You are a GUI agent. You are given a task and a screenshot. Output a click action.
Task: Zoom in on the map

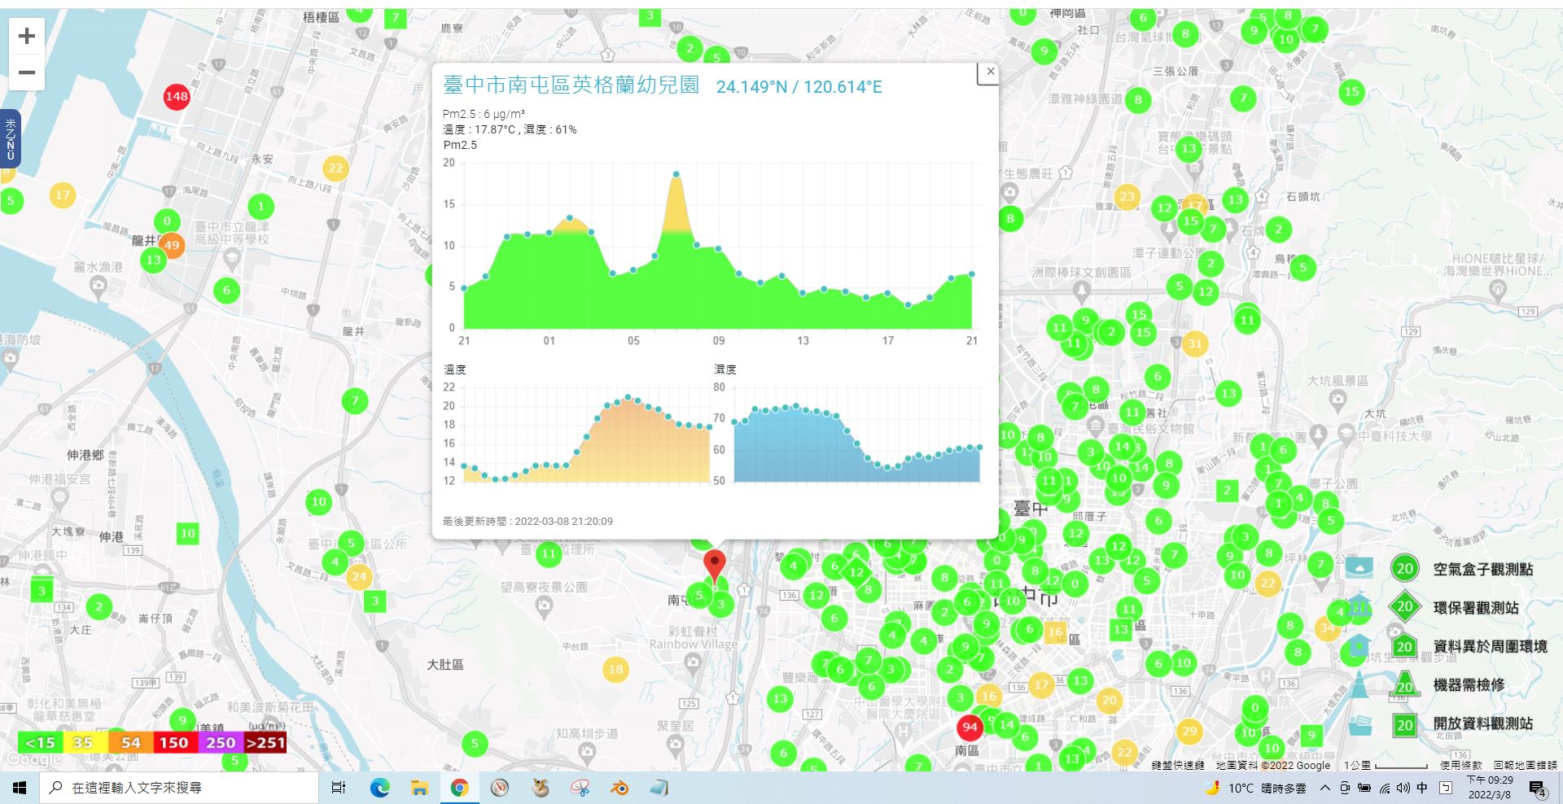coord(27,36)
